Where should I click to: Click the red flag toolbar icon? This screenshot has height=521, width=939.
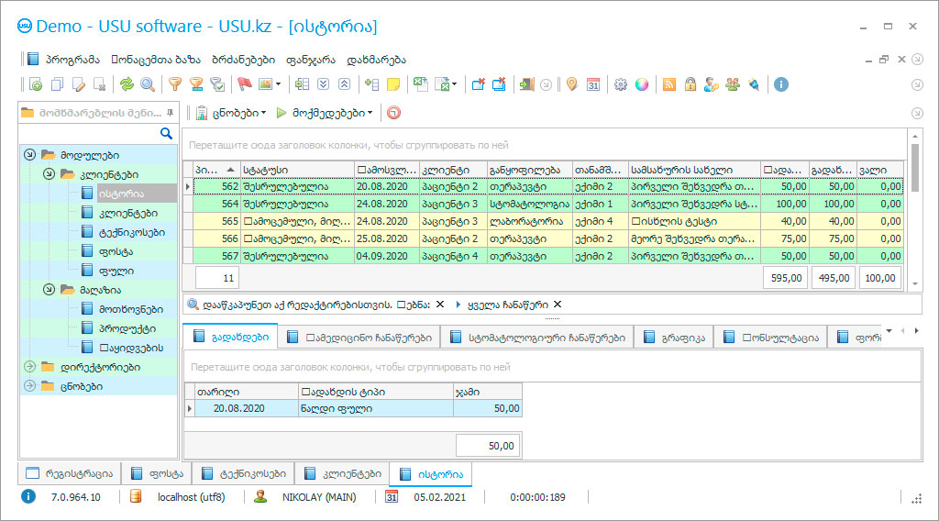(244, 84)
